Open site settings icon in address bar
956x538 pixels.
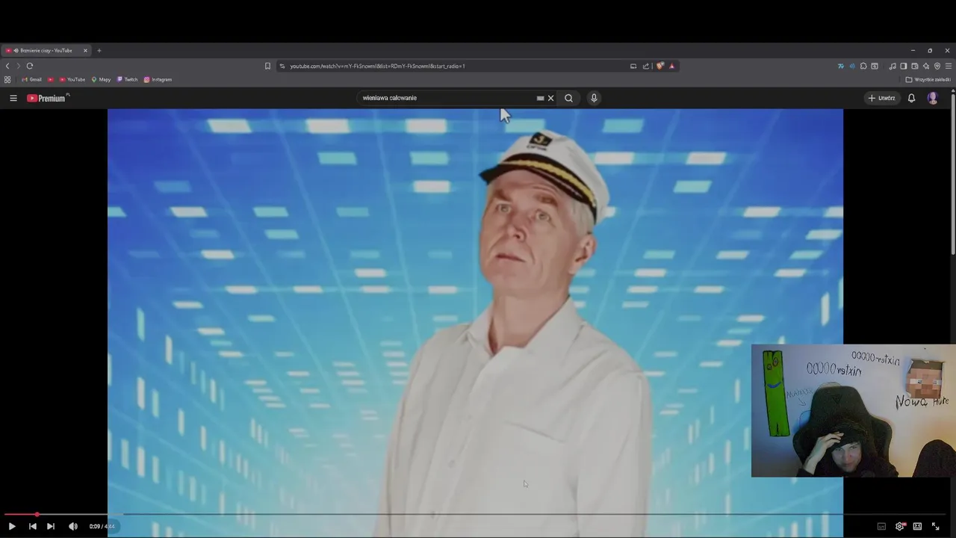(282, 66)
